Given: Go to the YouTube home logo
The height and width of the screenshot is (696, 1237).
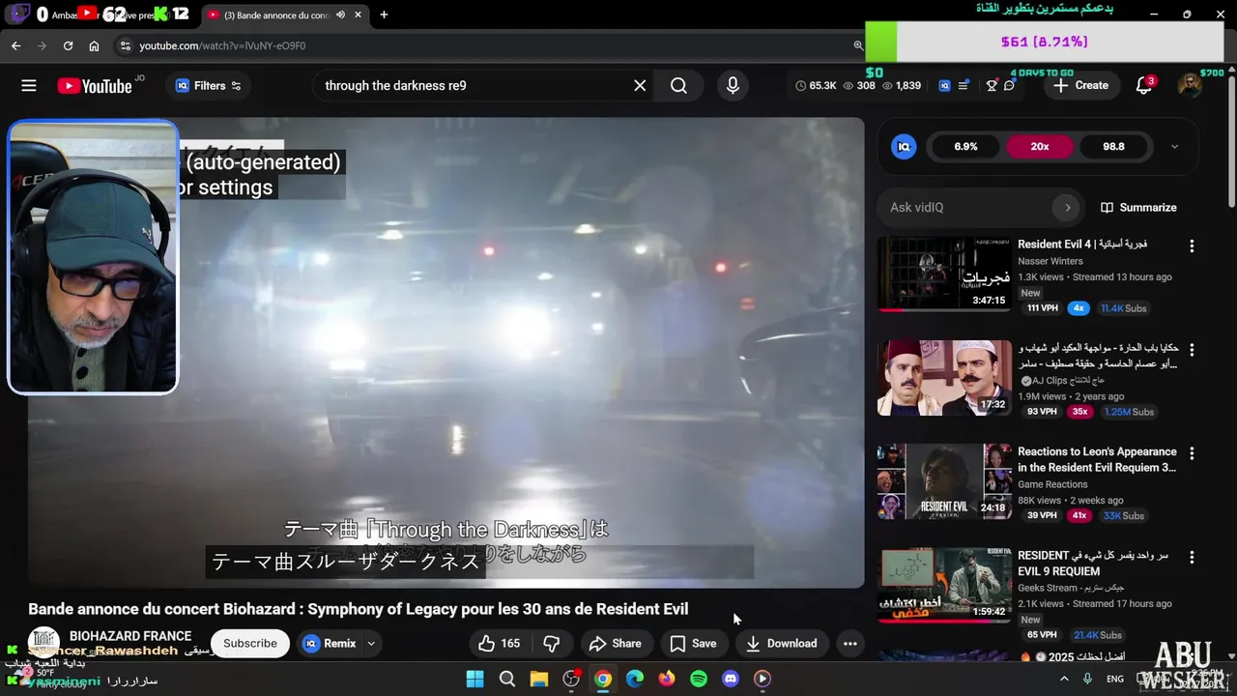Looking at the screenshot, I should [94, 86].
